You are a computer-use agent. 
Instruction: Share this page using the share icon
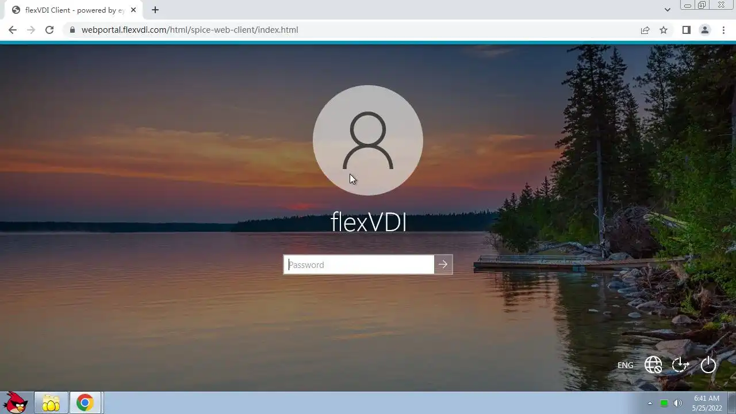coord(645,30)
